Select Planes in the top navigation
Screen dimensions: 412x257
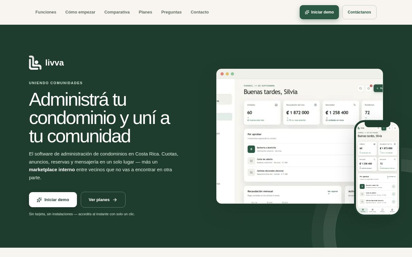click(145, 12)
